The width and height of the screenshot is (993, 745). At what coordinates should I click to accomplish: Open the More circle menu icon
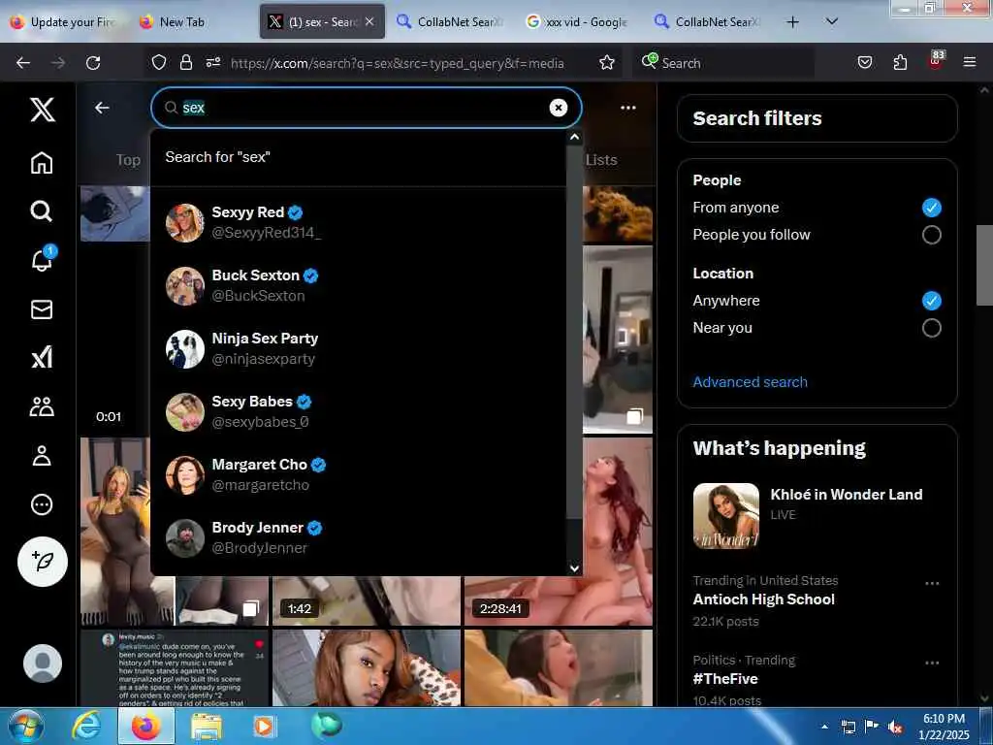coord(42,504)
